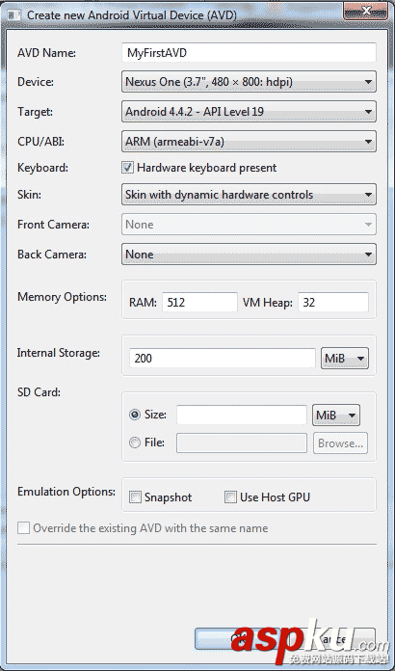Click the RAM field showing 512
Screen dimensions: 395x671
point(199,303)
